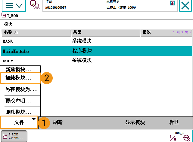Click the 刷新 refresh button

(58, 122)
